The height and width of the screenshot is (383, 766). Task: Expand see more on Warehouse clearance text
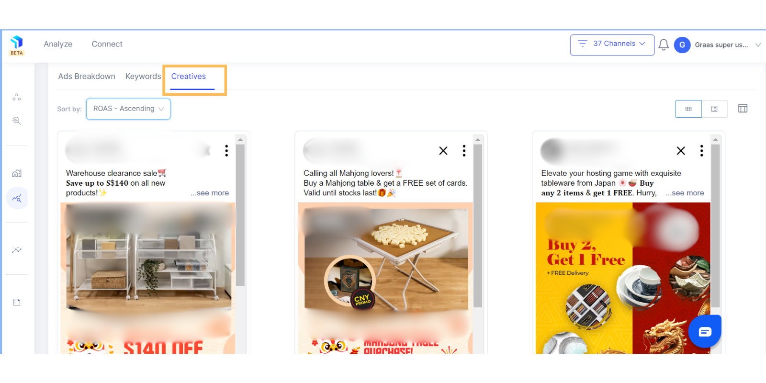tap(210, 193)
